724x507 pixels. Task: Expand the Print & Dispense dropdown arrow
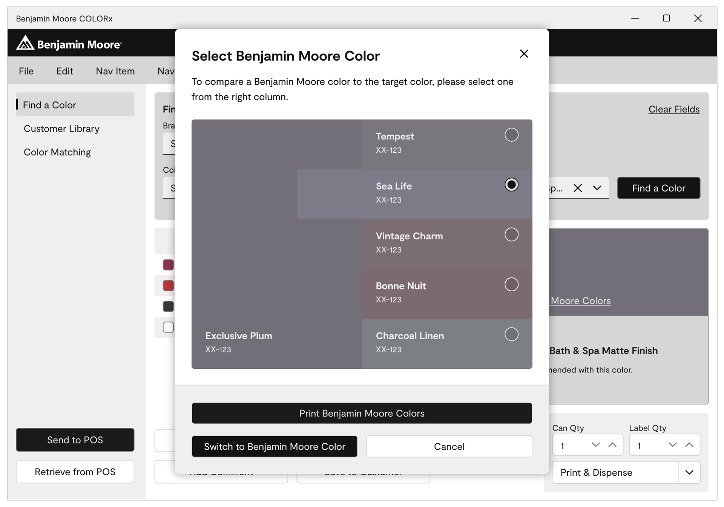tap(689, 472)
